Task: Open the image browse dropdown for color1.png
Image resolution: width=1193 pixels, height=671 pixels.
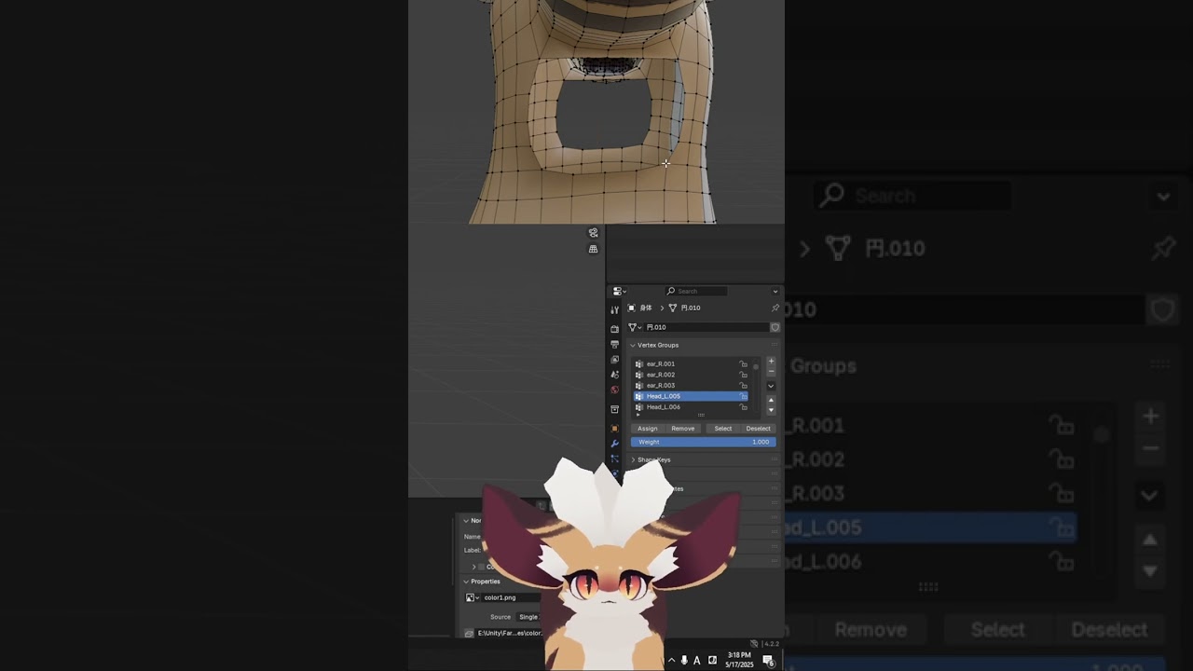Action: (473, 597)
